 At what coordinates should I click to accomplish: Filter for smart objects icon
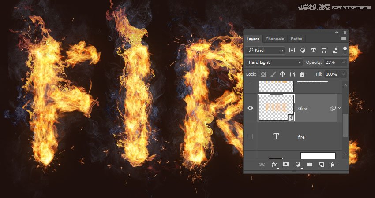335,50
